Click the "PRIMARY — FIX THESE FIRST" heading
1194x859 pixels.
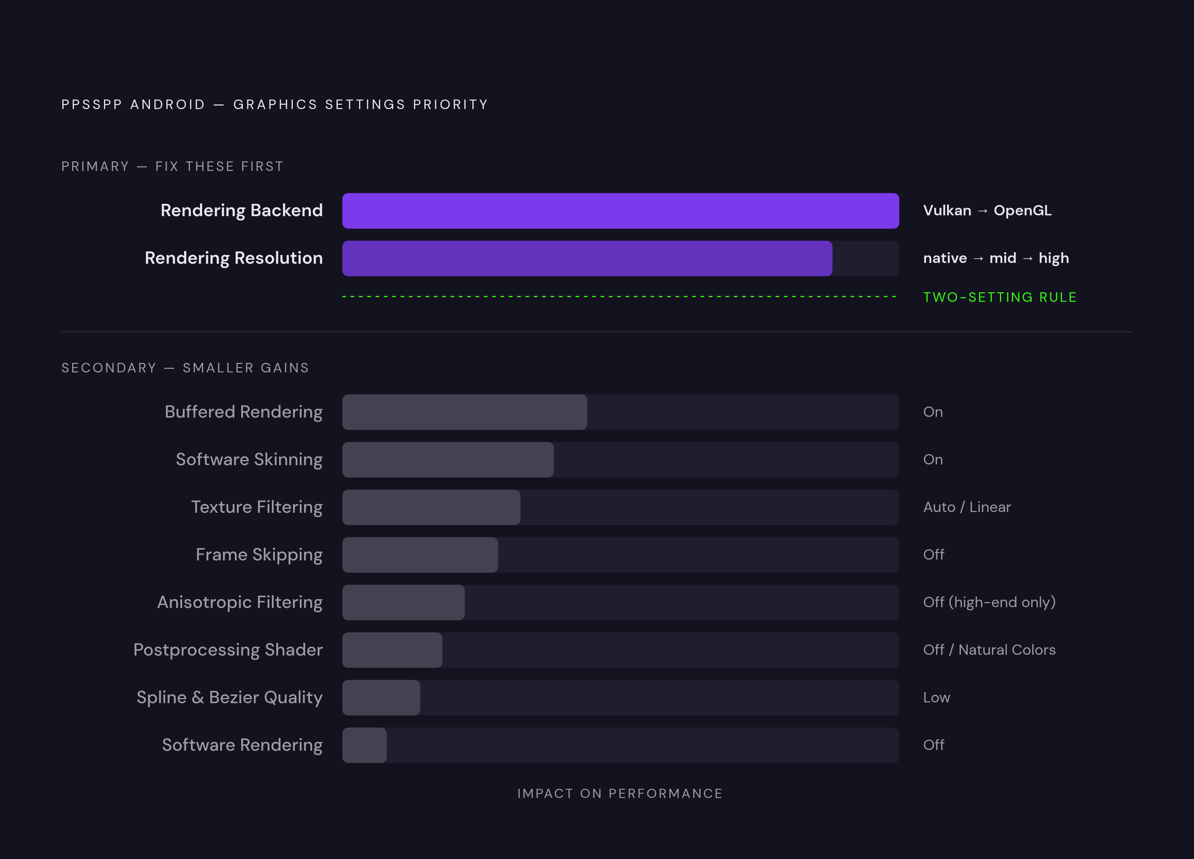173,167
